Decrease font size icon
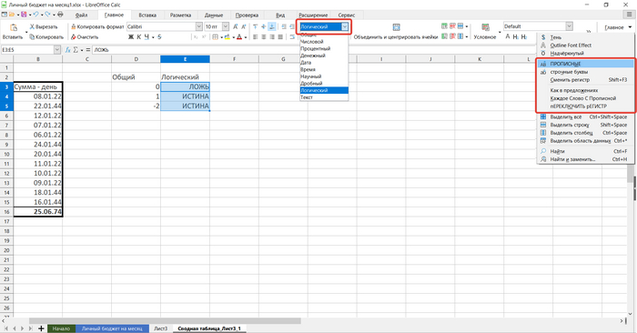The image size is (637, 333). [x=243, y=26]
